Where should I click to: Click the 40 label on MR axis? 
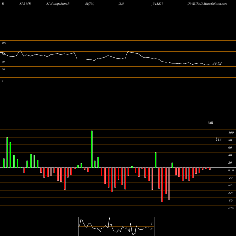[230, 155]
